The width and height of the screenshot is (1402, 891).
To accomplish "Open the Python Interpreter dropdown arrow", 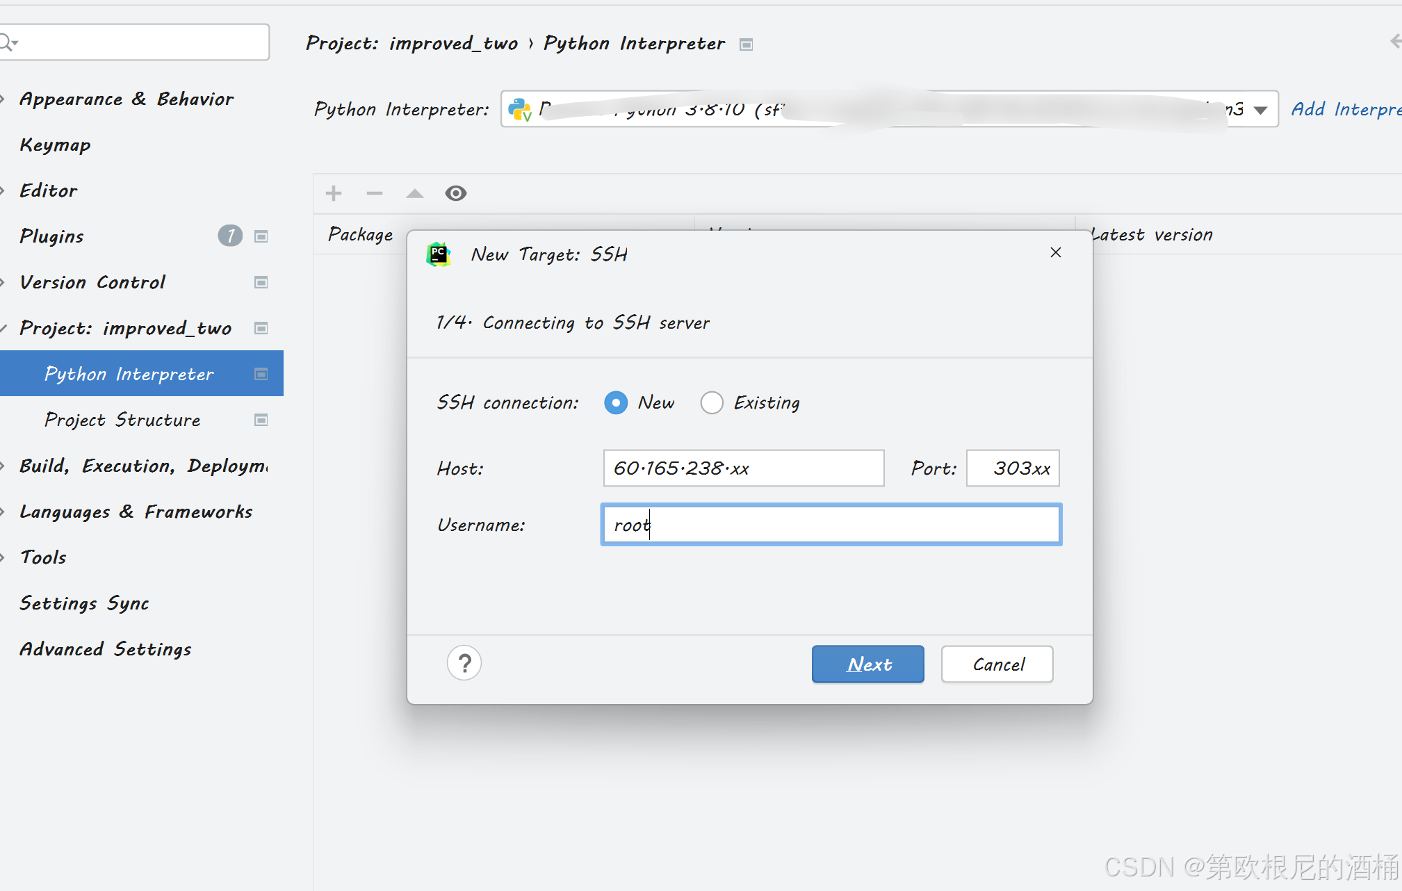I will [1260, 110].
